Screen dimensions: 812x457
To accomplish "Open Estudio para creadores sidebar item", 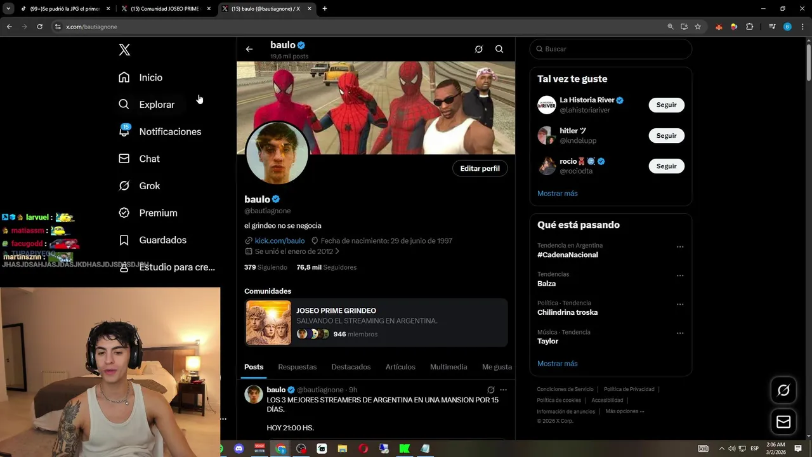I will tap(167, 267).
